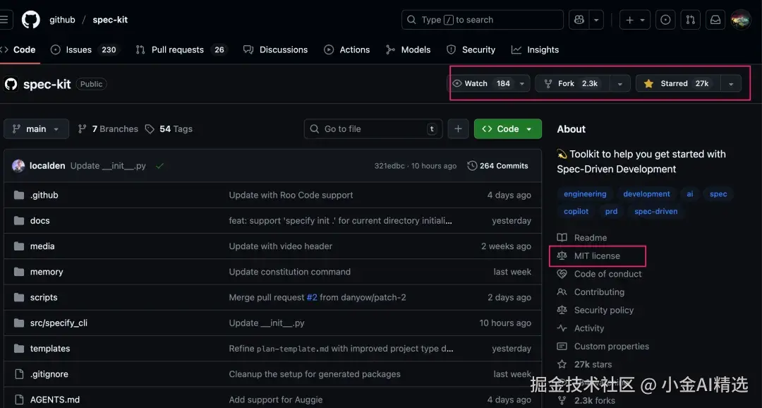The height and width of the screenshot is (408, 762).
Task: Switch to the Discussions tab
Action: (x=276, y=49)
